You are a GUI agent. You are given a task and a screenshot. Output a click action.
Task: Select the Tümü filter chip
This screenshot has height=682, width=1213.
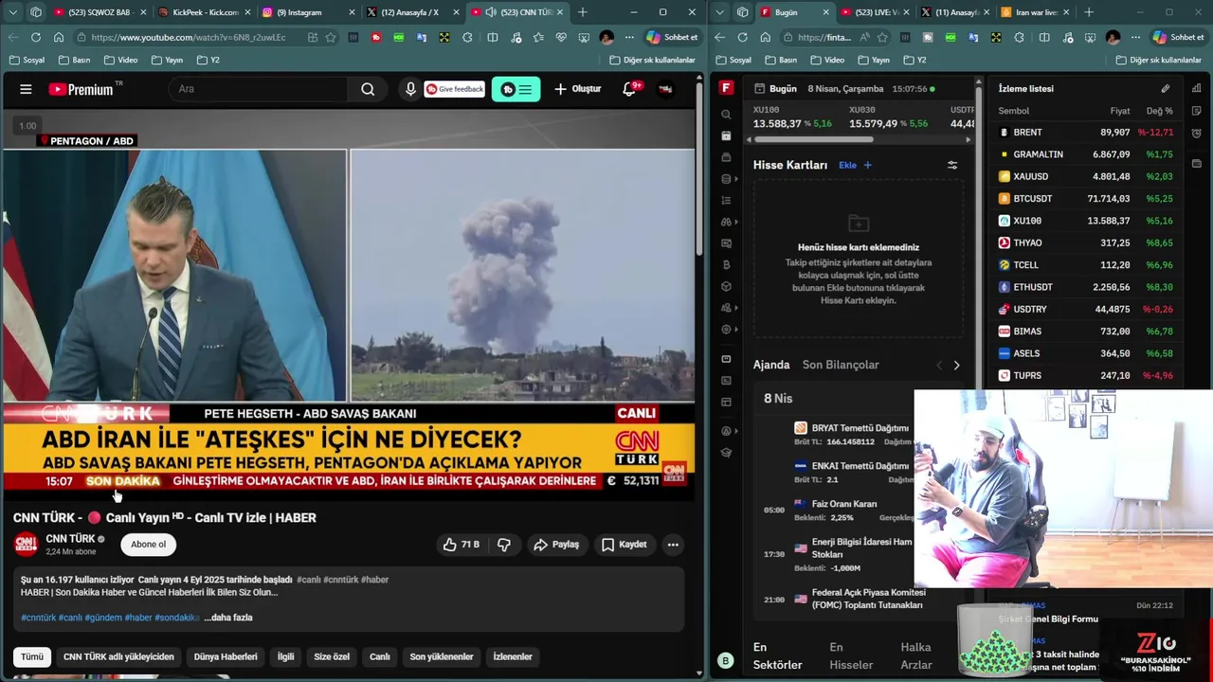pyautogui.click(x=32, y=656)
